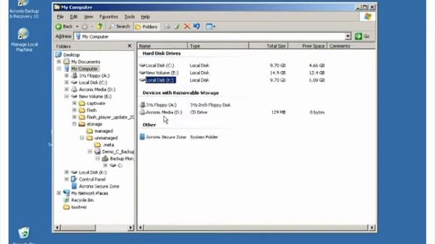Click the Move To toolbar icon

[167, 26]
